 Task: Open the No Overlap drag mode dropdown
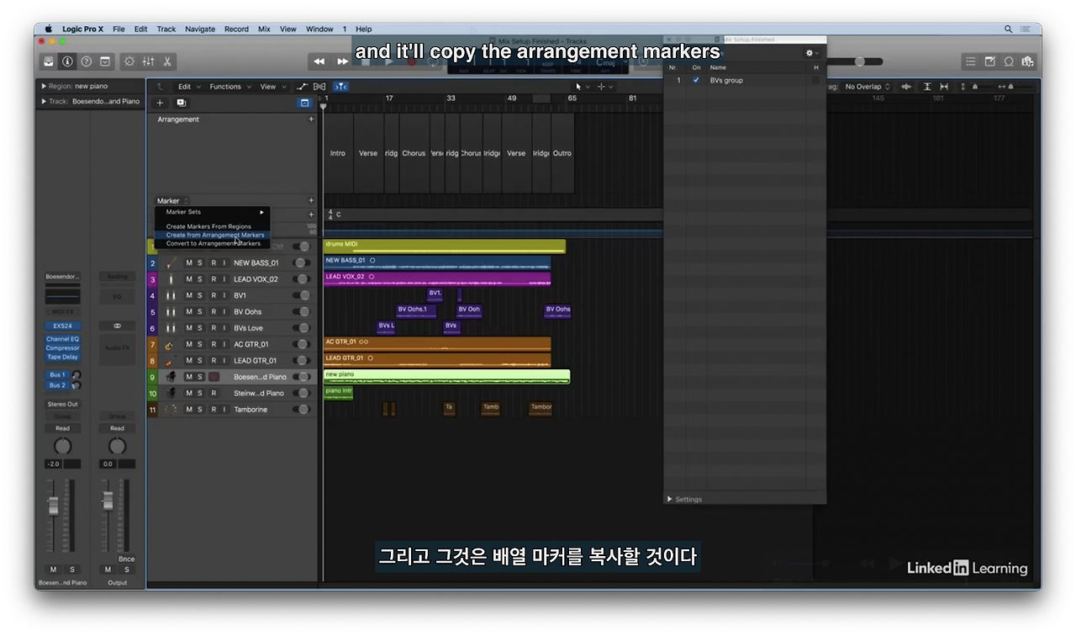coord(868,87)
